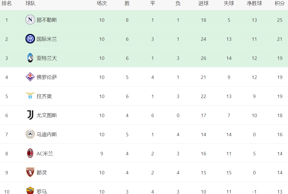Click Napoli's 25 points cell
Image resolution: width=288 pixels, height=194 pixels.
[x=280, y=20]
